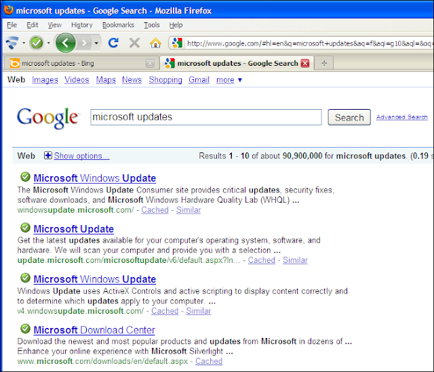Screen dimensions: 434x372
Task: Open Similar link for v4.windowsupdate.microsoft.com
Action: 198,311
